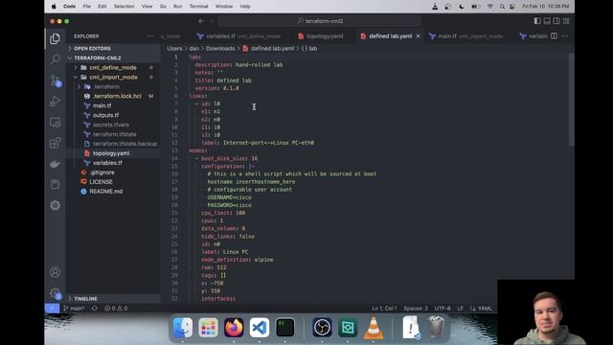Screen dimensions: 613x345
Task: Open README.md in the explorer
Action: [106, 192]
